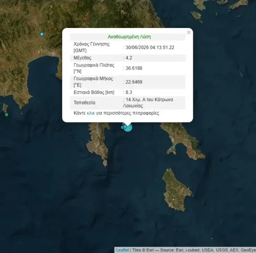Click the 'Εστιακό Βάθος [km]' label
256x253 pixels.
(94, 92)
